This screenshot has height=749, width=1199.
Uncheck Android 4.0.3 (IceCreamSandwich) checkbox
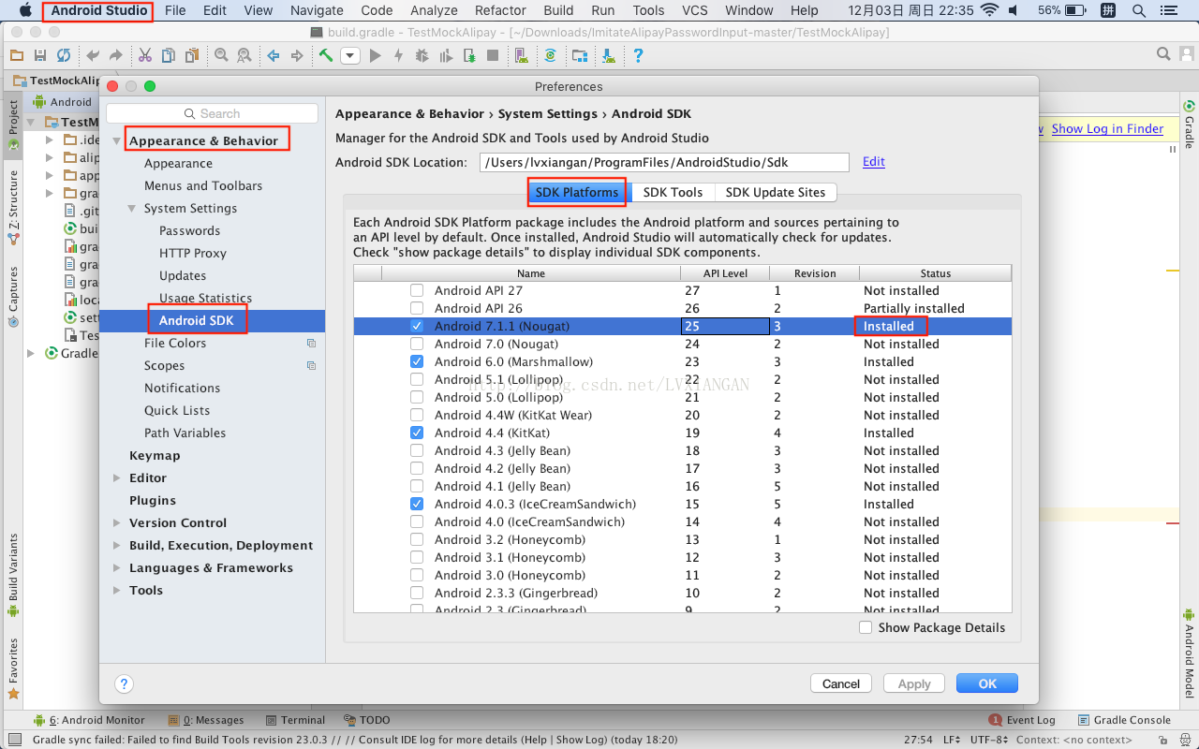(x=417, y=504)
